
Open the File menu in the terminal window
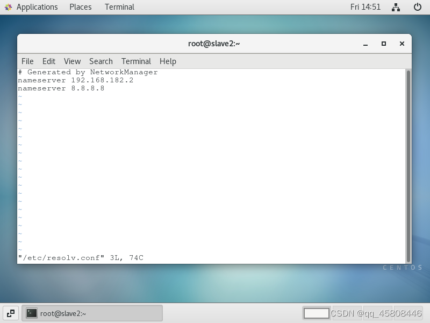[x=27, y=61]
